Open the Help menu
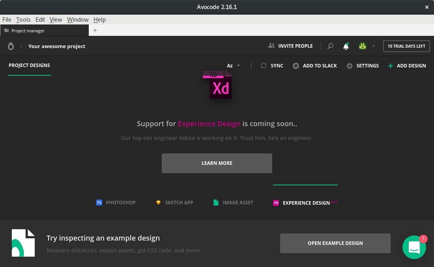434x267 pixels. 100,20
